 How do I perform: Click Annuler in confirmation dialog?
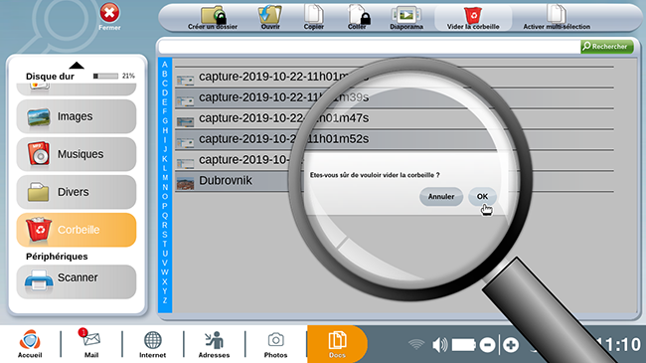tap(441, 197)
